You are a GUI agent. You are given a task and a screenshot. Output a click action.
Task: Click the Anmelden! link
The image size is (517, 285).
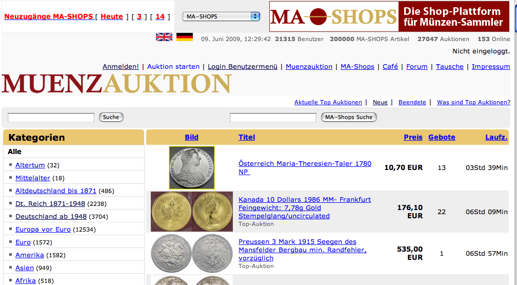[x=121, y=66]
